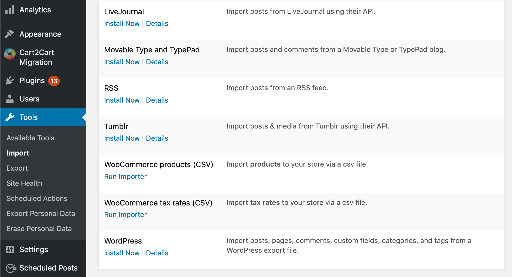This screenshot has width=512, height=277.
Task: View Details for Tumblr importer
Action: coord(157,138)
